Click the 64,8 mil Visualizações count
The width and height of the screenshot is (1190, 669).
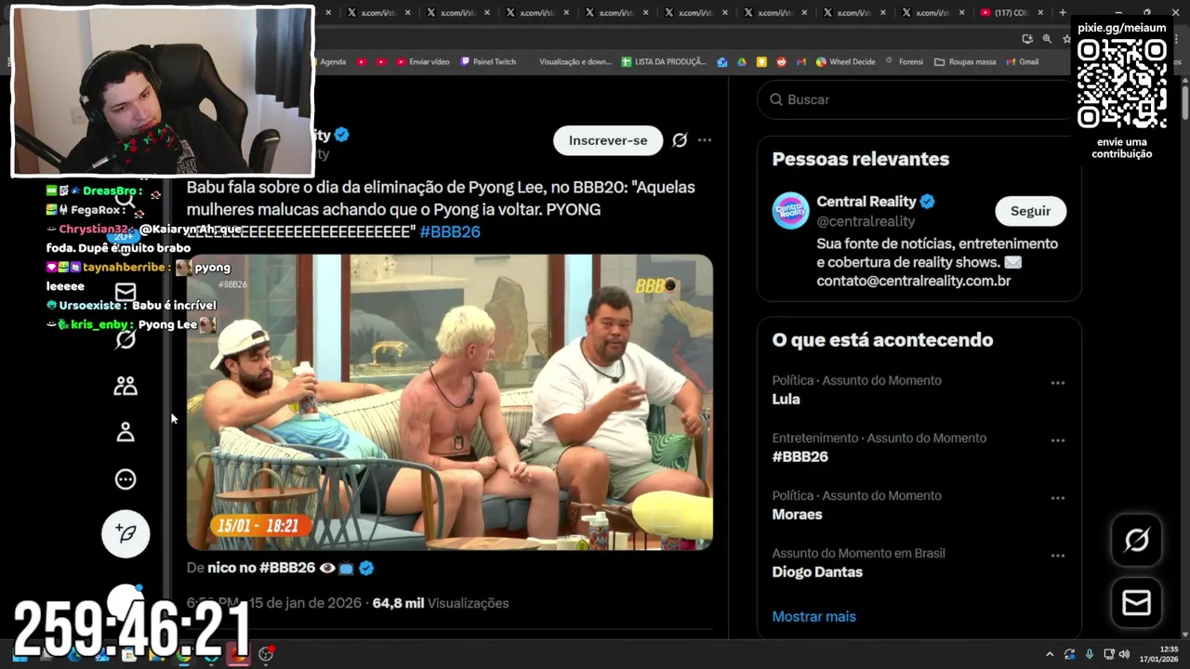pos(441,603)
